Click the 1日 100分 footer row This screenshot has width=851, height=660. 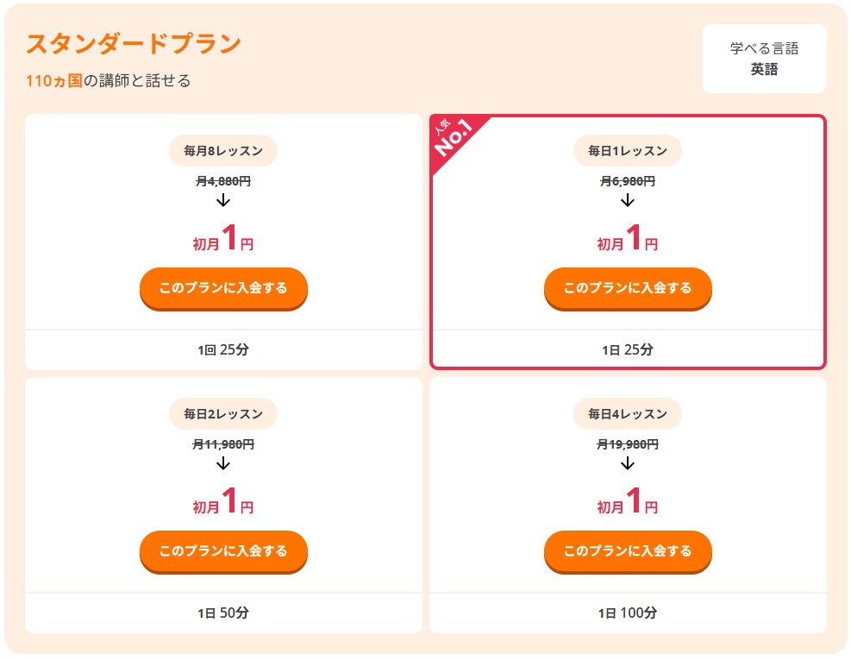(628, 613)
